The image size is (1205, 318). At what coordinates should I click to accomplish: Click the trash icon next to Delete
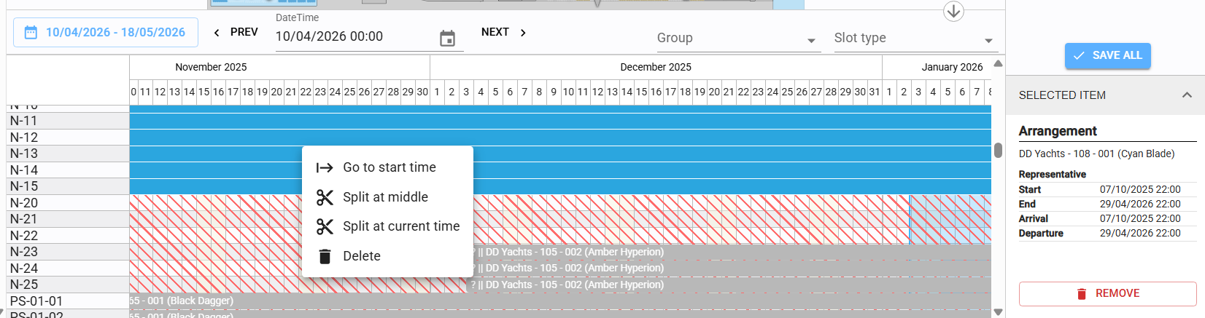point(325,256)
